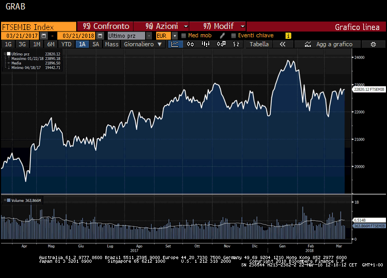This screenshot has height=278, width=387.
Task: Click the 22820.12 FTSEMIB price label
Action: click(x=369, y=89)
